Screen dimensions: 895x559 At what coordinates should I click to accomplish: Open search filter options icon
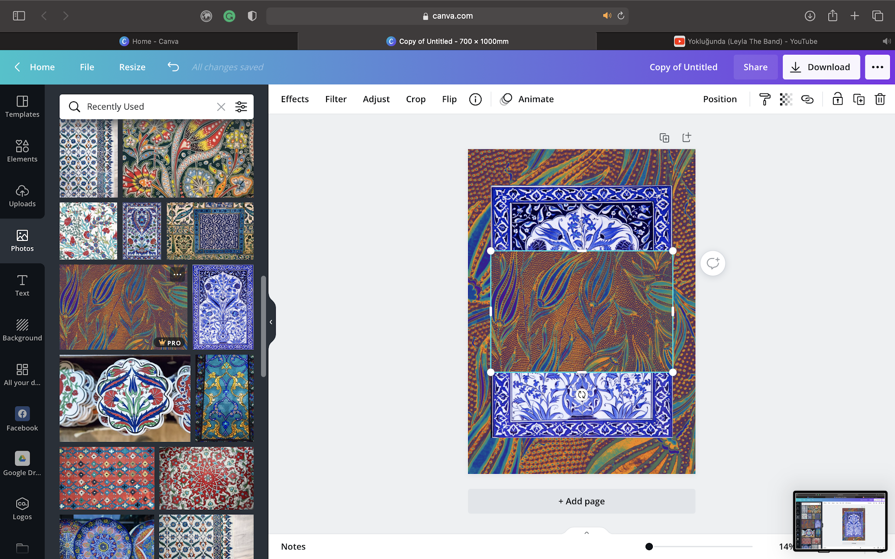click(x=241, y=107)
